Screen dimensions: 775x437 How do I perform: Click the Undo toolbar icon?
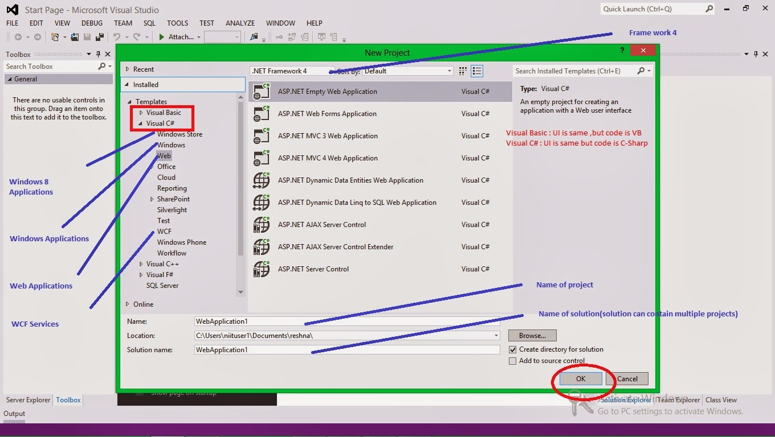pyautogui.click(x=117, y=37)
